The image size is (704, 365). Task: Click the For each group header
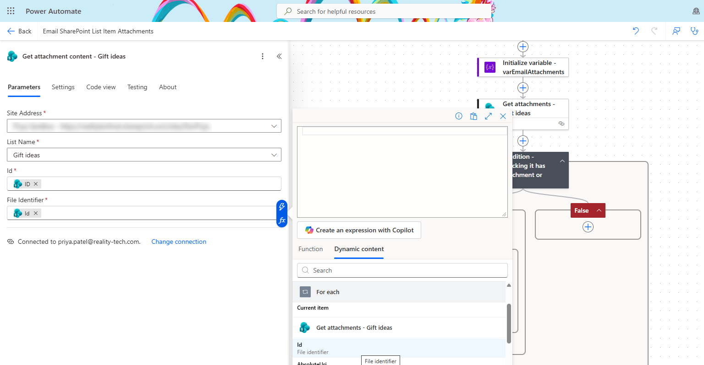(399, 292)
